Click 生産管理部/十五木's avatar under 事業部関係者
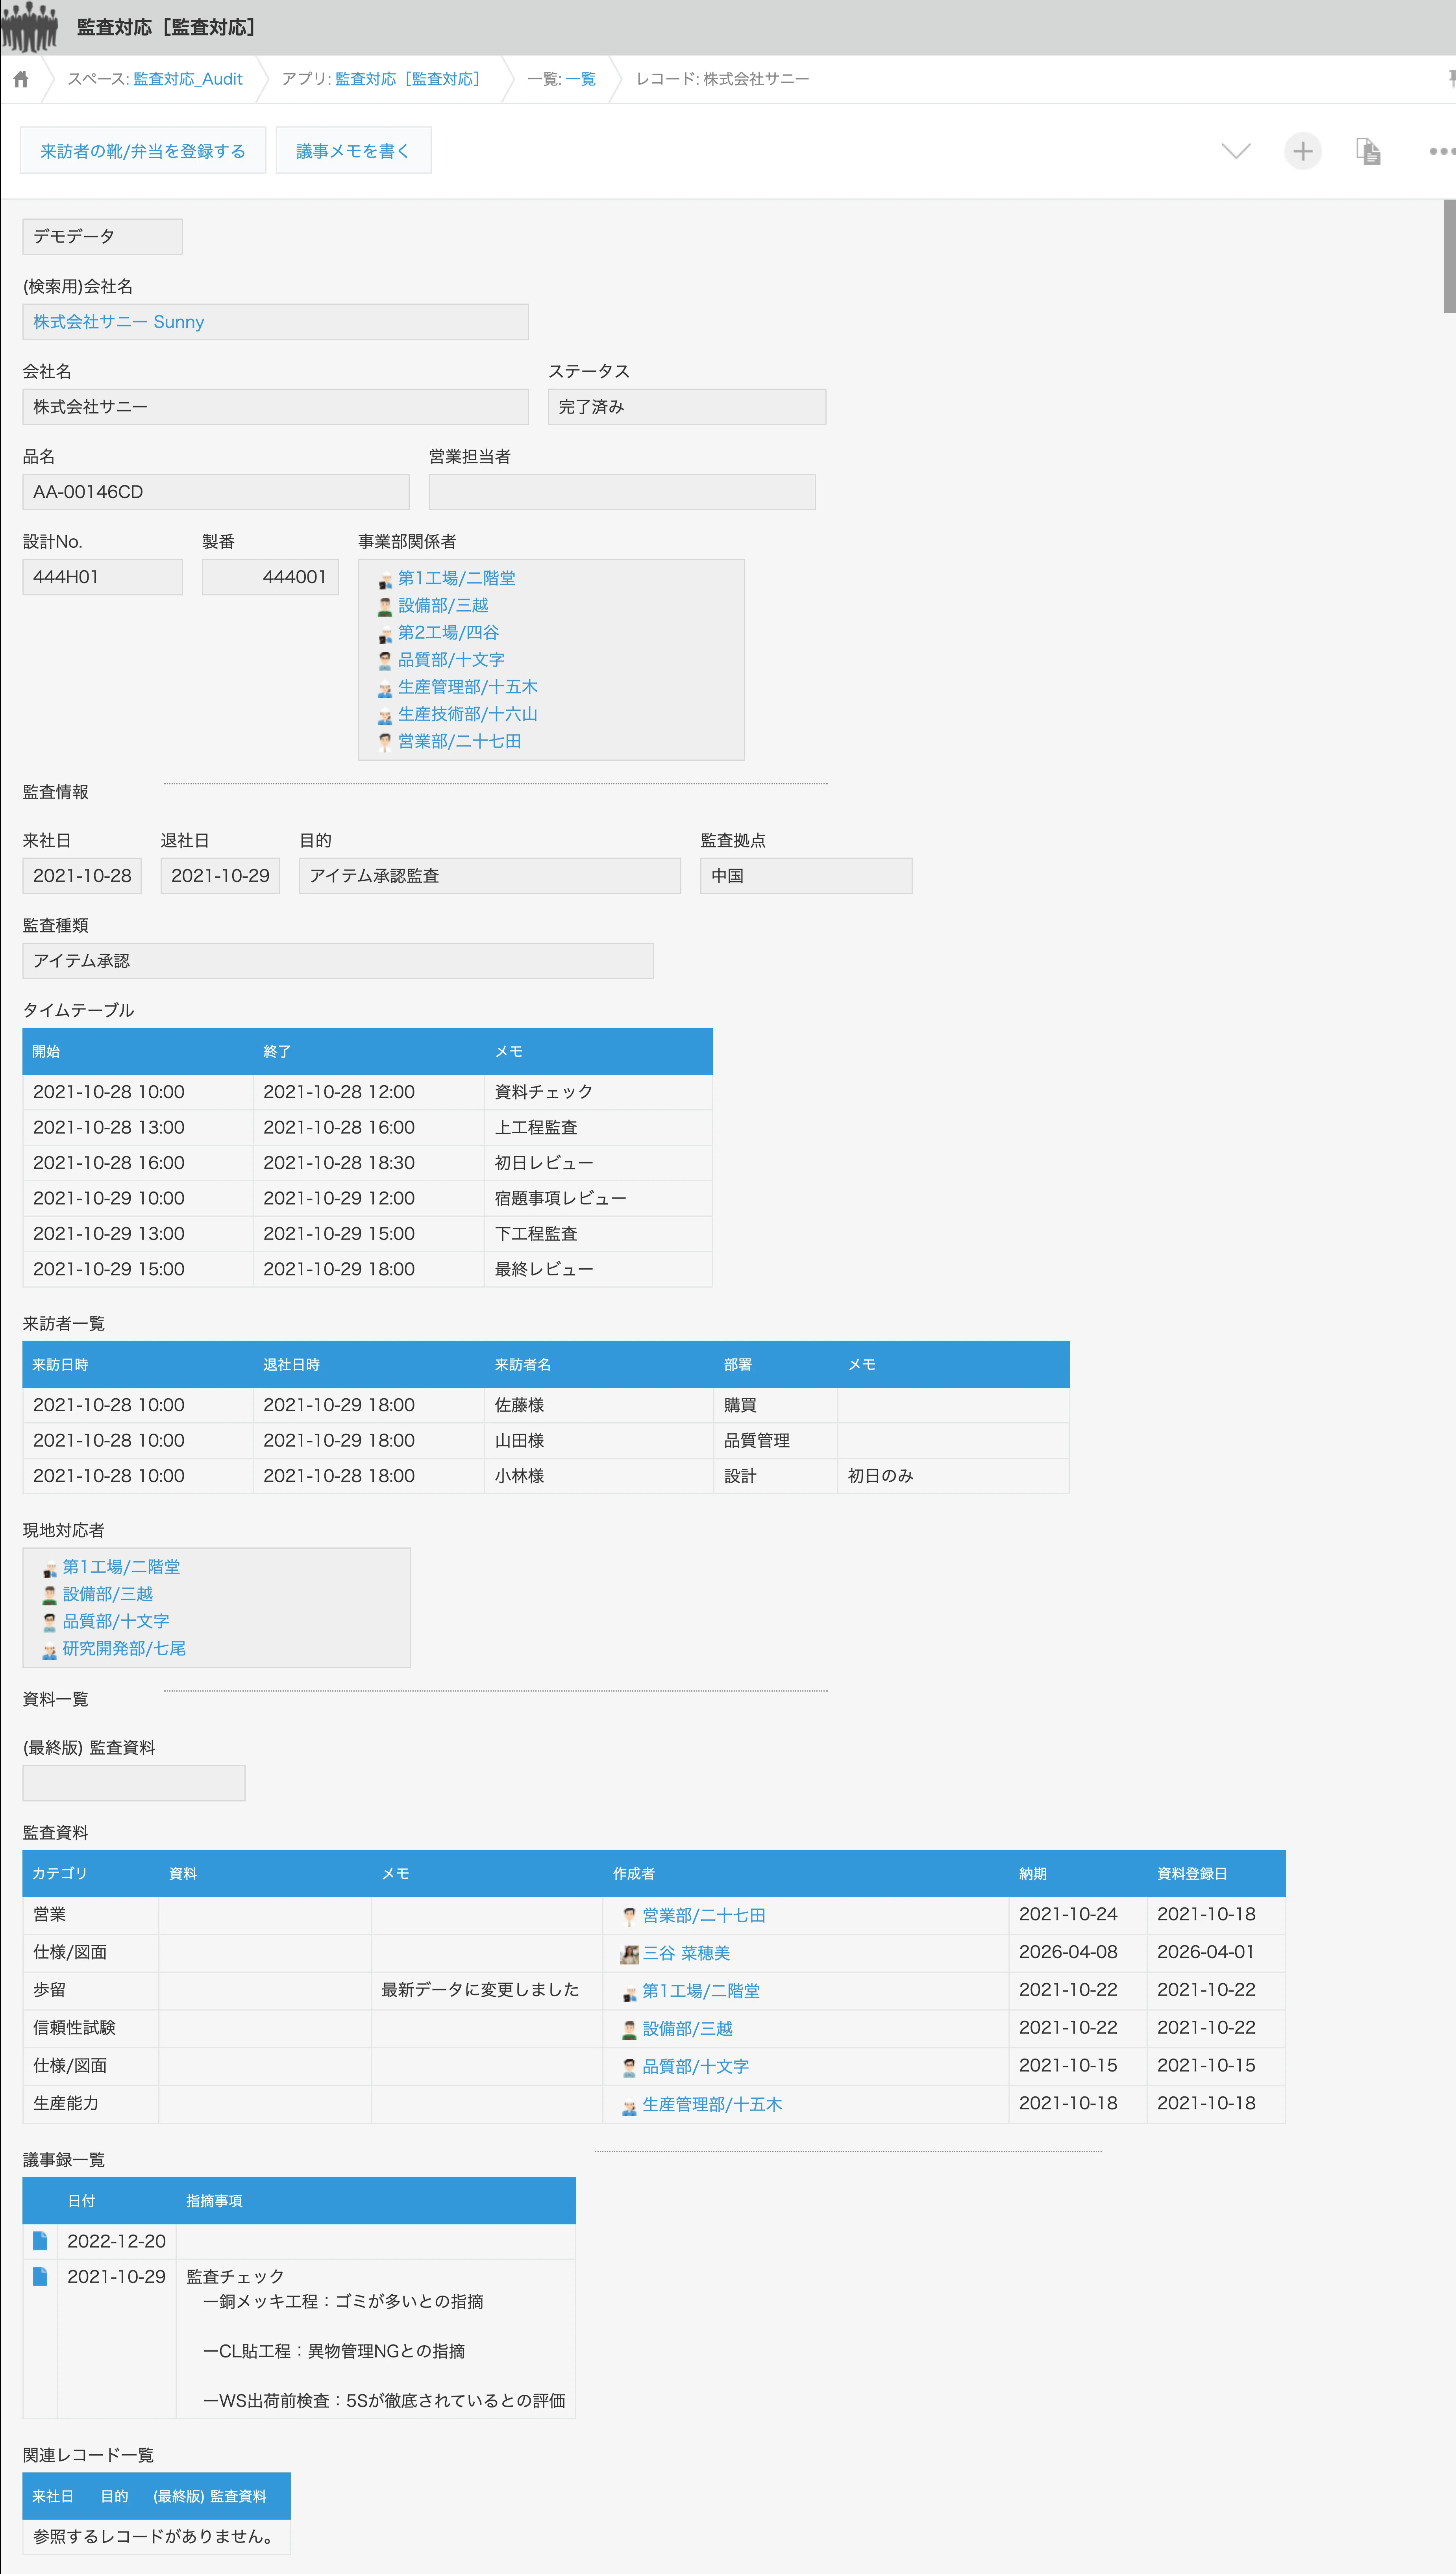 385,688
